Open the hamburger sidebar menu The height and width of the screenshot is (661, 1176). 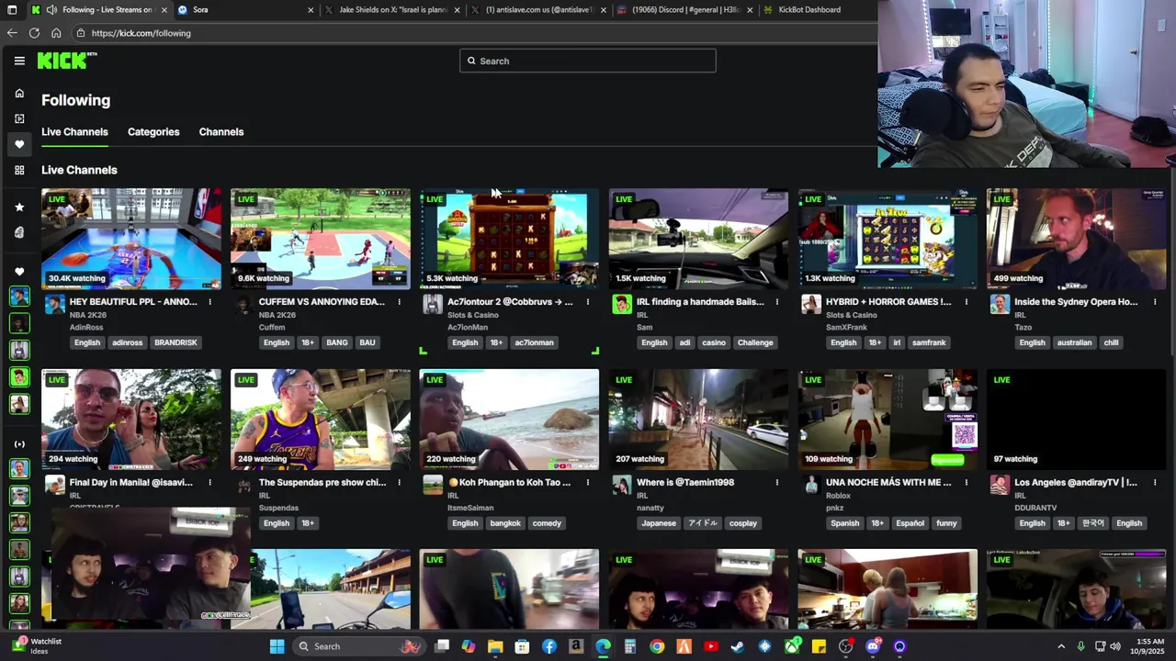19,61
